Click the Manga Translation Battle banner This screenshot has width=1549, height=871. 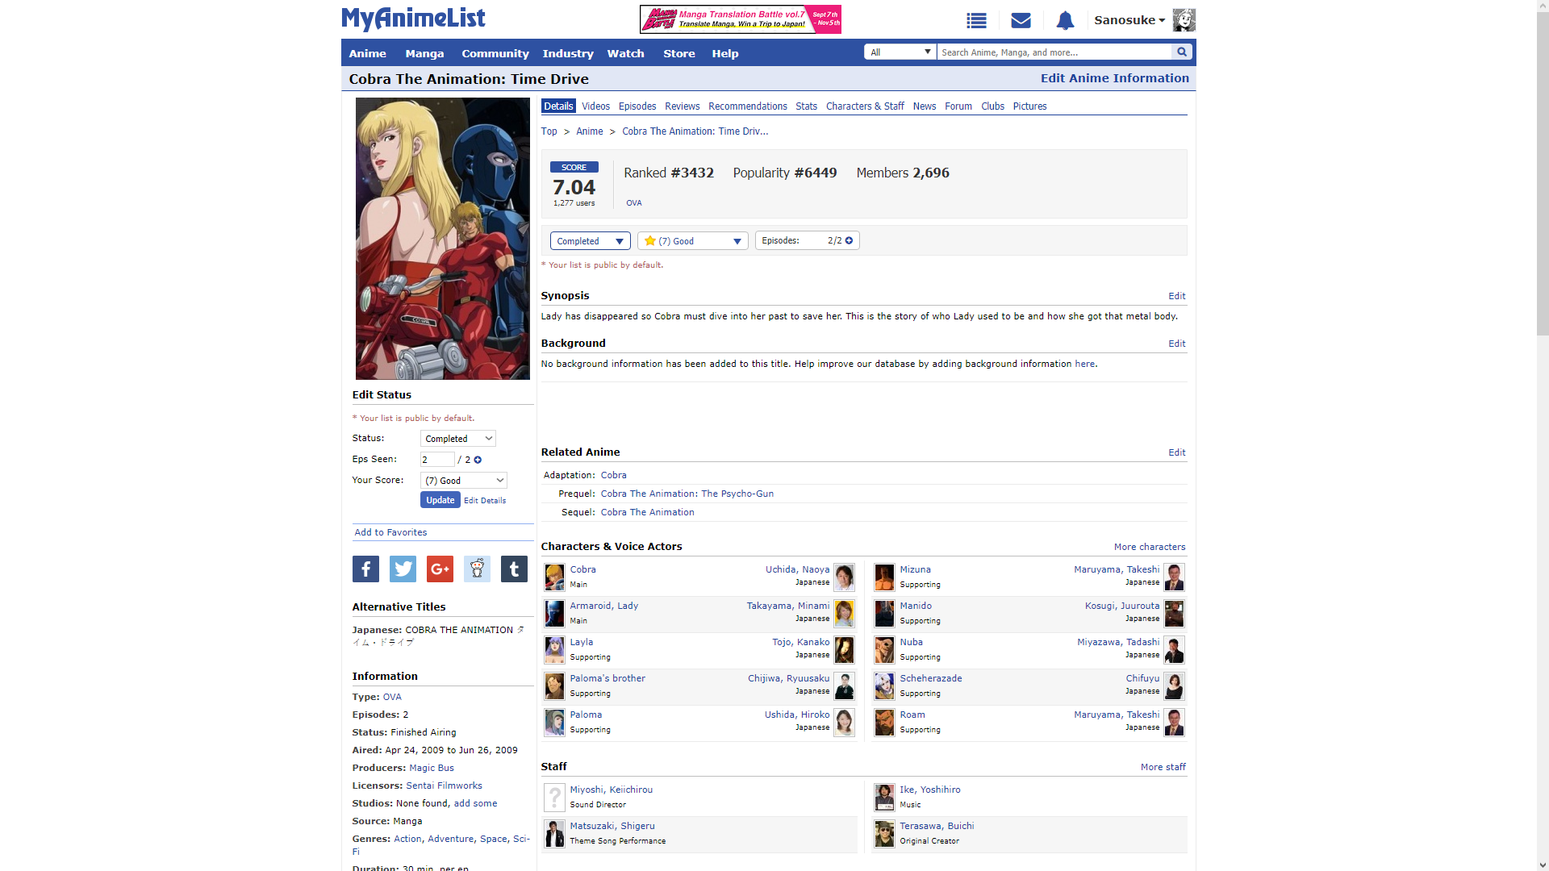(x=741, y=19)
